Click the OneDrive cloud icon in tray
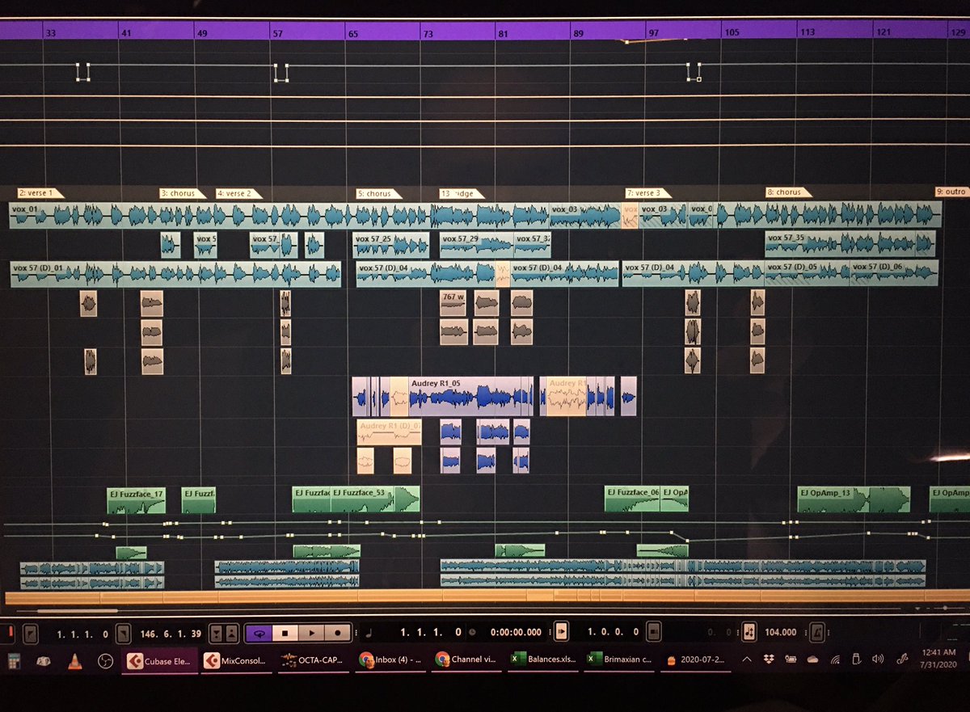Viewport: 970px width, 712px height. pyautogui.click(x=813, y=660)
